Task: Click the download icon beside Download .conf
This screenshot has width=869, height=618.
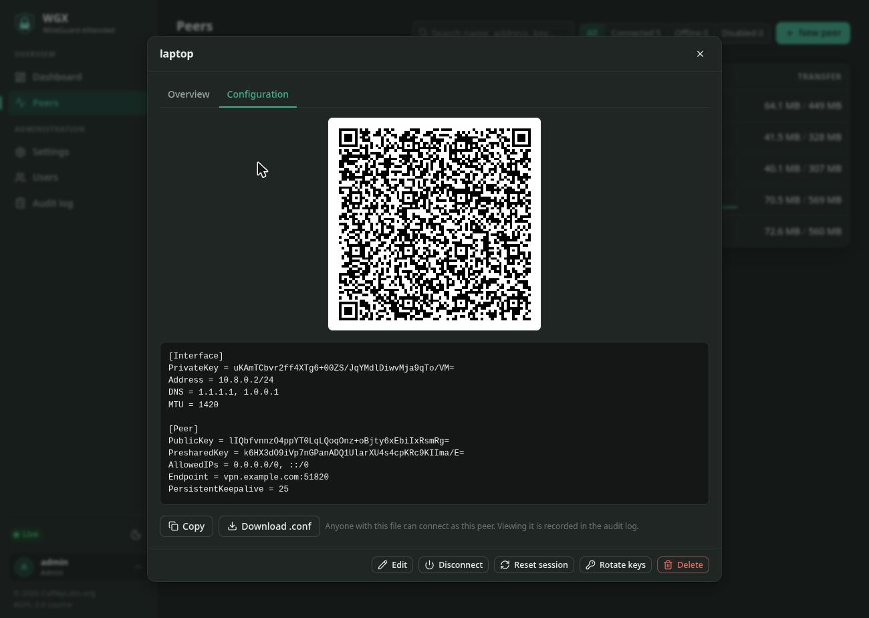Action: 232,526
